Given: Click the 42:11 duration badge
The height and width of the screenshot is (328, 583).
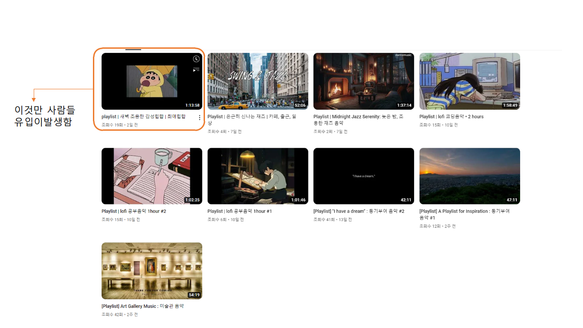Looking at the screenshot, I should (406, 200).
